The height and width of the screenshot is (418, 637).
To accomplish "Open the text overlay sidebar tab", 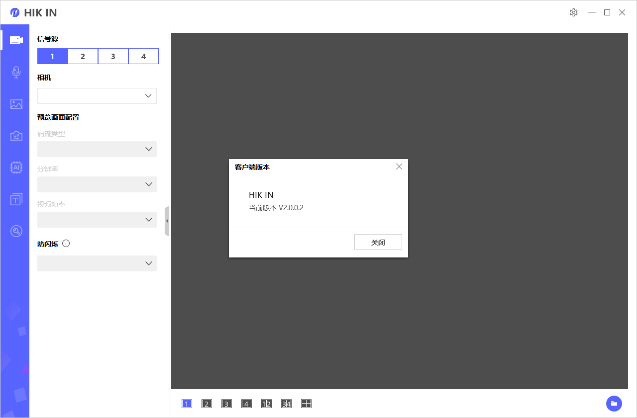I will pos(16,199).
